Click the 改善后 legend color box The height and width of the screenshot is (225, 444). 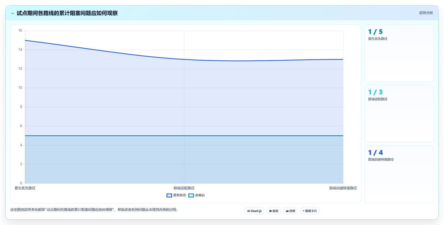[x=191, y=195]
